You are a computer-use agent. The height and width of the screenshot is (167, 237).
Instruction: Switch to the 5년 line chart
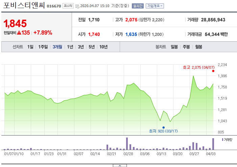click(92, 47)
